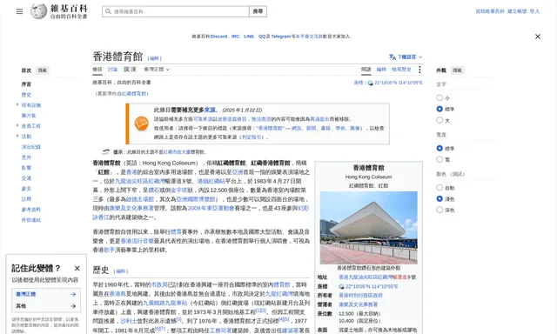557x334 pixels.
Task: Select the 淺色 color option
Action: point(440,199)
